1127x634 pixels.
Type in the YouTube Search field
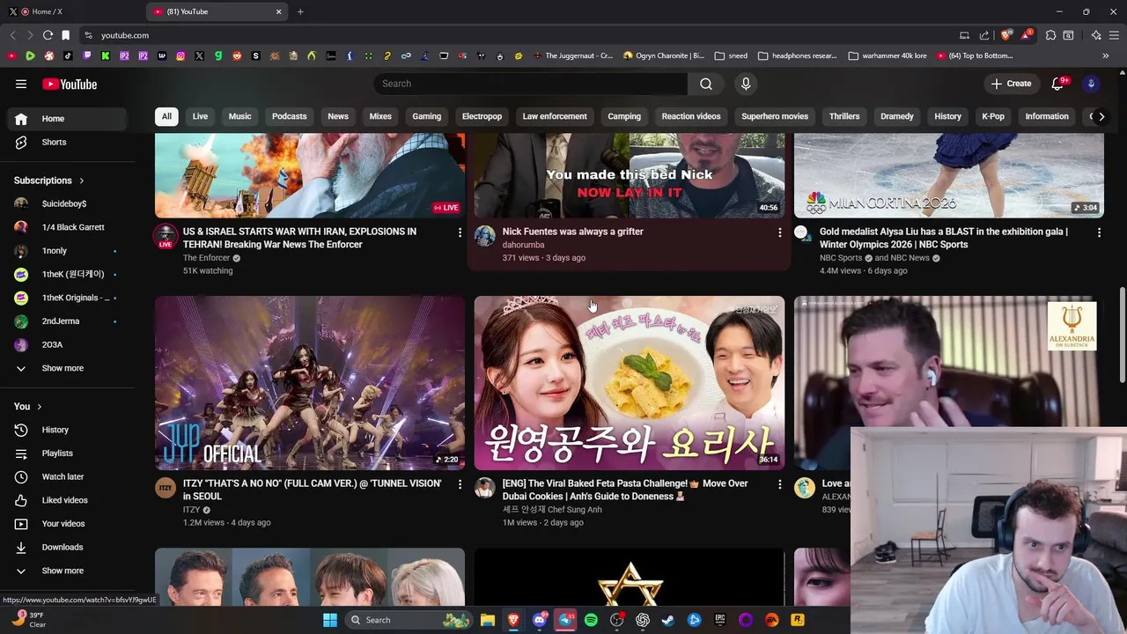531,84
